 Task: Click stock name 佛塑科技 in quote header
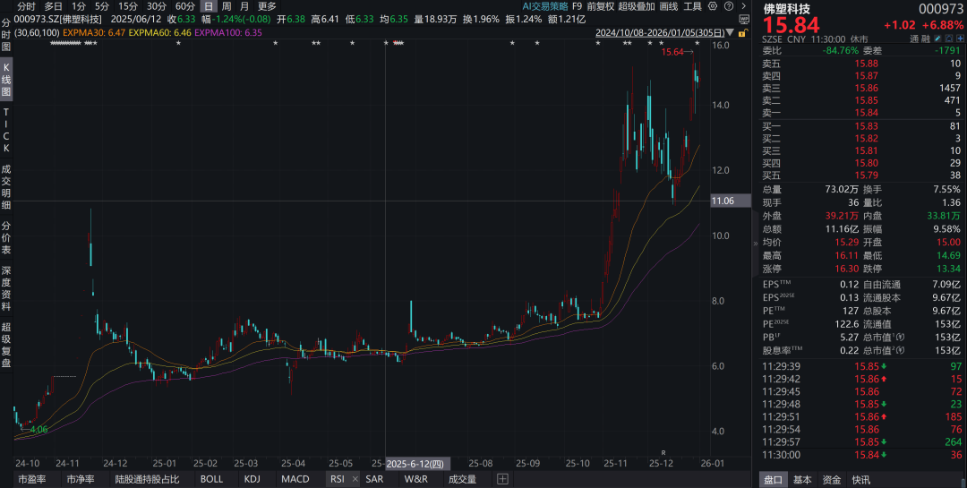[x=787, y=9]
